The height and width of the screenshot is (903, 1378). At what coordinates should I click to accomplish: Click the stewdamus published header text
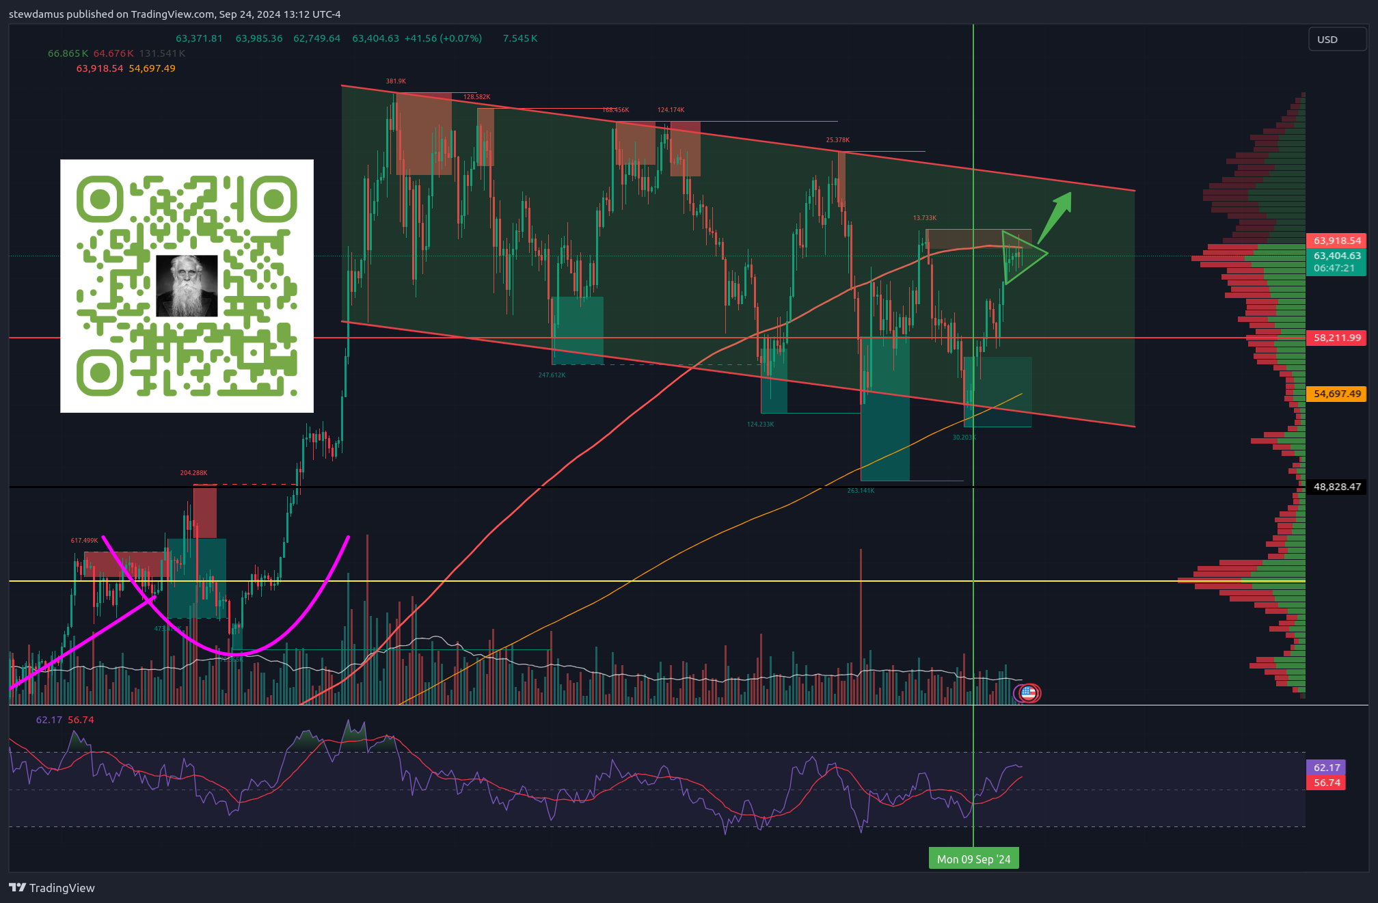point(174,14)
